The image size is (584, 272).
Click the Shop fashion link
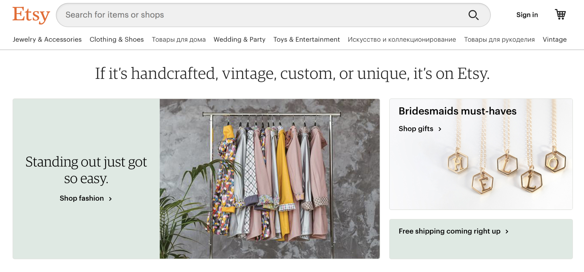[82, 198]
